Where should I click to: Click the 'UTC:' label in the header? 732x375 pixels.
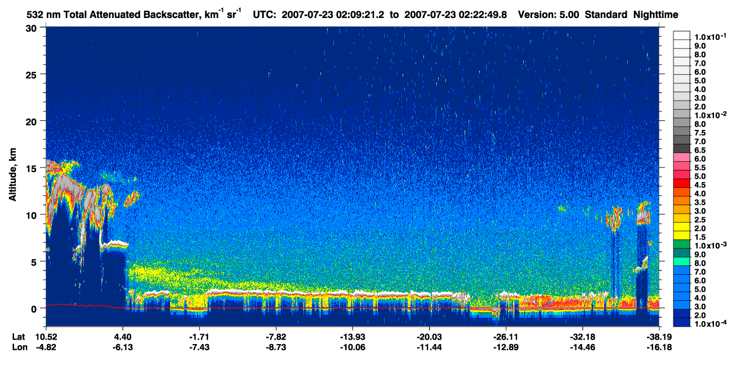[x=265, y=15]
